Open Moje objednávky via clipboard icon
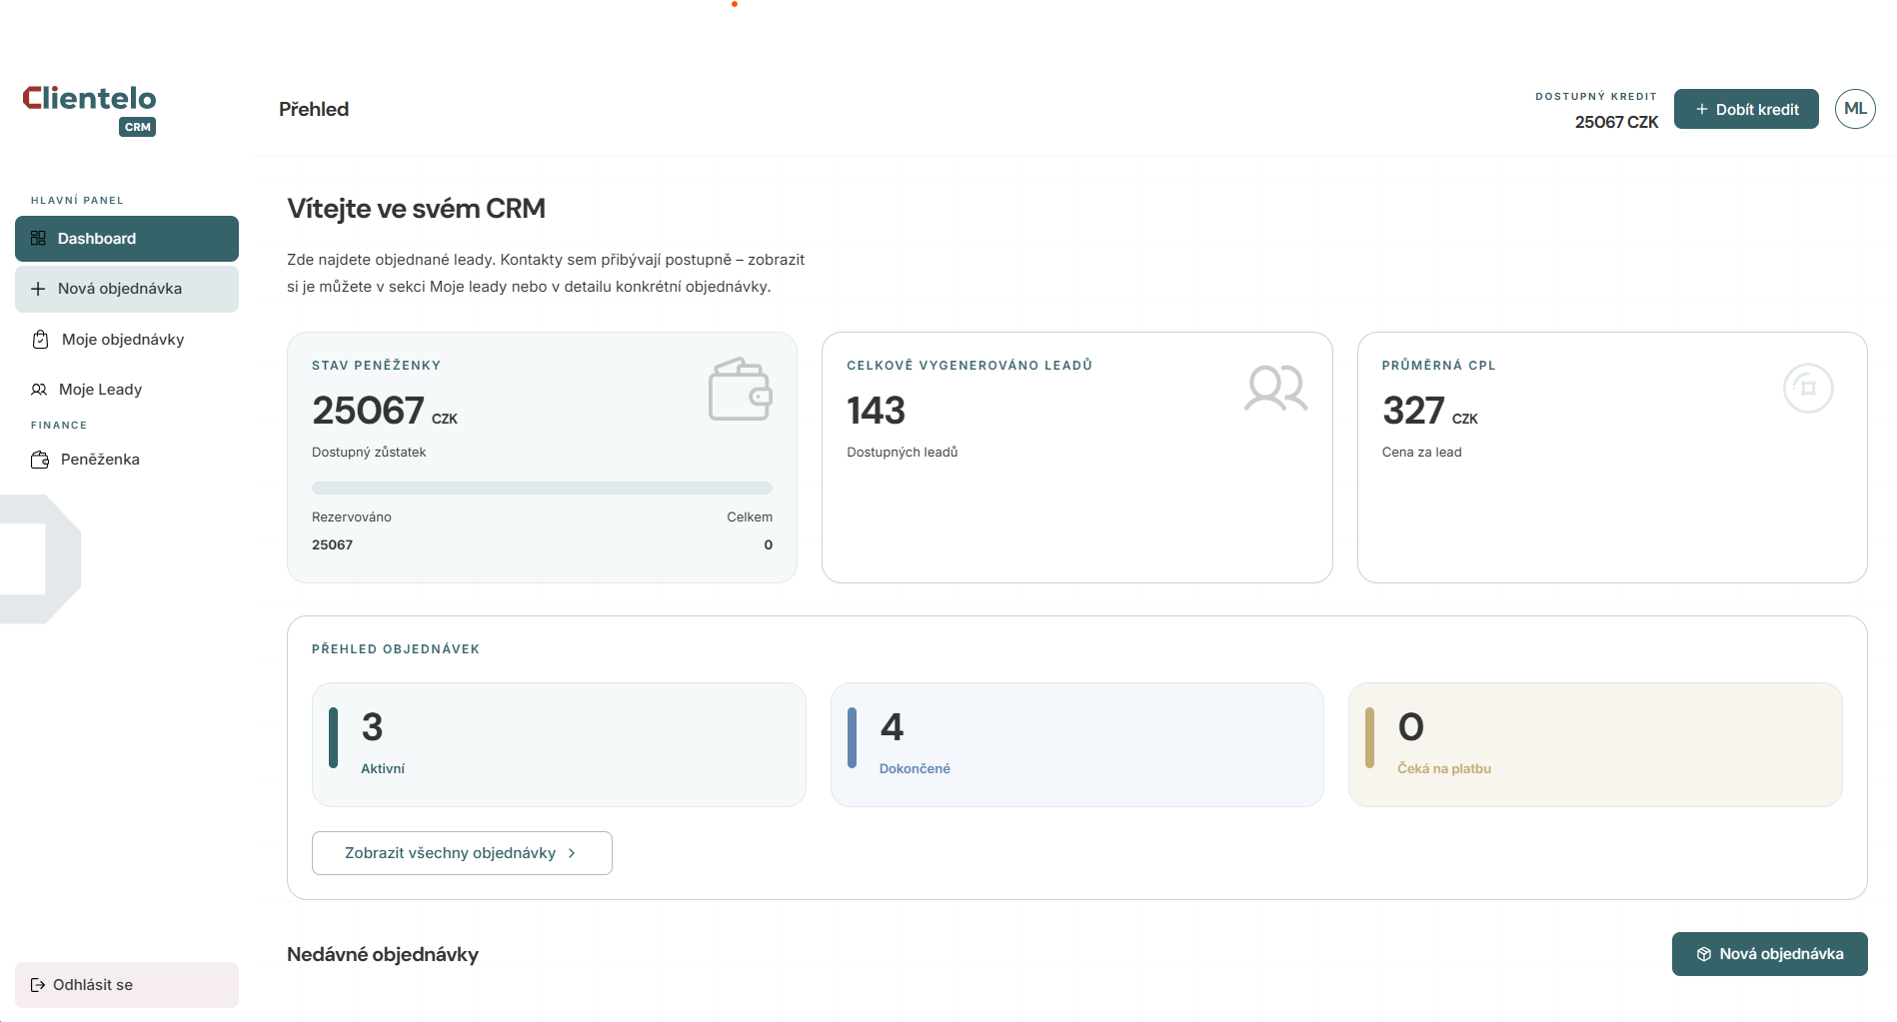 38,340
